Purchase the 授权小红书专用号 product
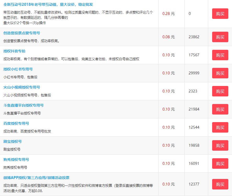 click(x=220, y=73)
